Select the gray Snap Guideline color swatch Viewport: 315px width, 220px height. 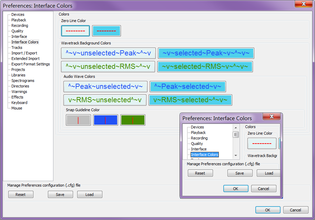[79, 120]
